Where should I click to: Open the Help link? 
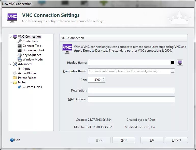[17, 140]
